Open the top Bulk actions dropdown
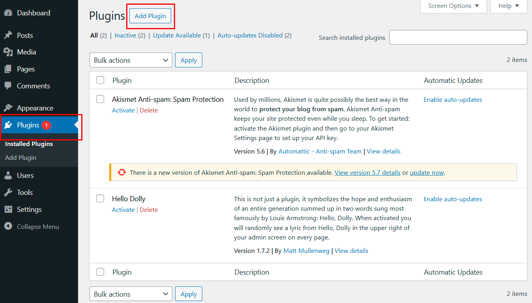Screen dimensions: 532x303 tap(131, 60)
